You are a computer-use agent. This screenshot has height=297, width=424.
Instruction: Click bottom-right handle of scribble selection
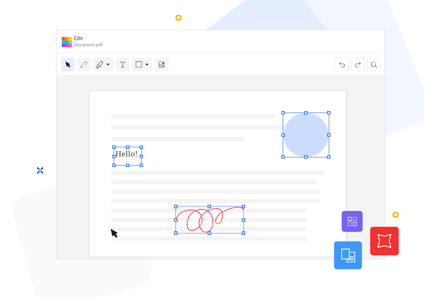click(243, 233)
